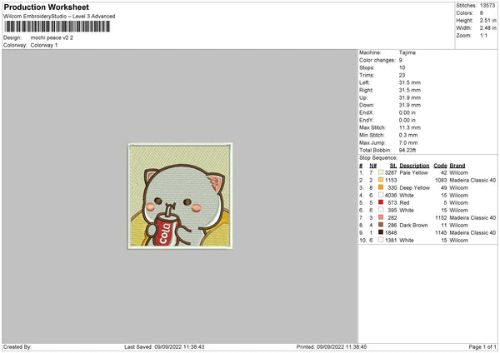Click the Height value '2.51 in'
This screenshot has height=353, width=500.
tap(487, 20)
